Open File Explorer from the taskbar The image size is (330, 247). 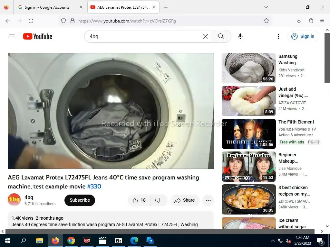39,241
